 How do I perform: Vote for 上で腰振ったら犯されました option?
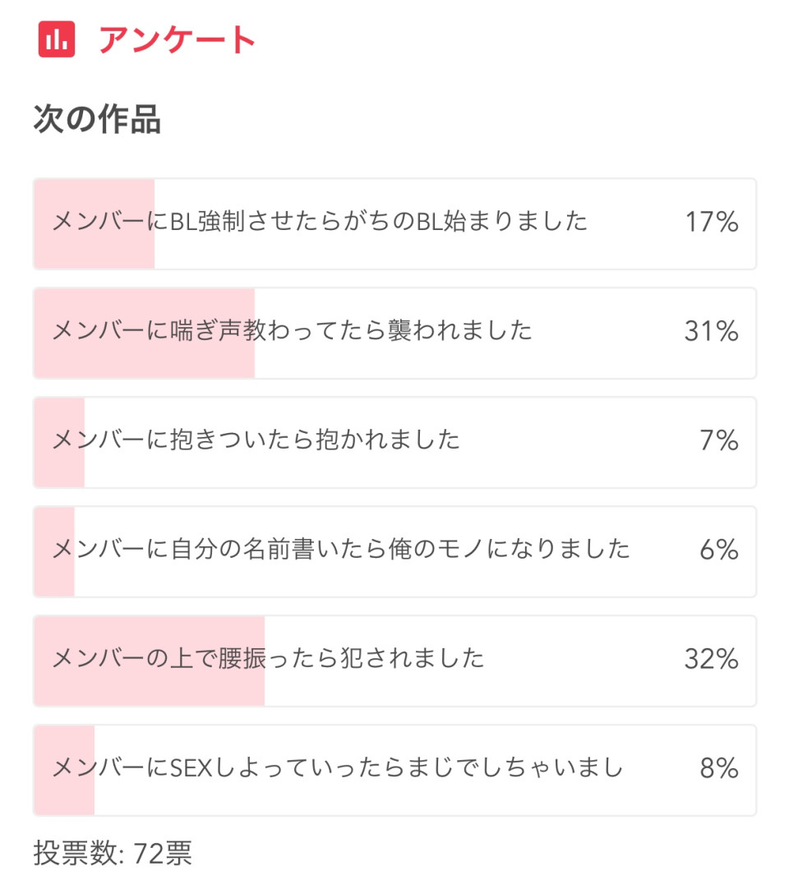click(x=269, y=659)
